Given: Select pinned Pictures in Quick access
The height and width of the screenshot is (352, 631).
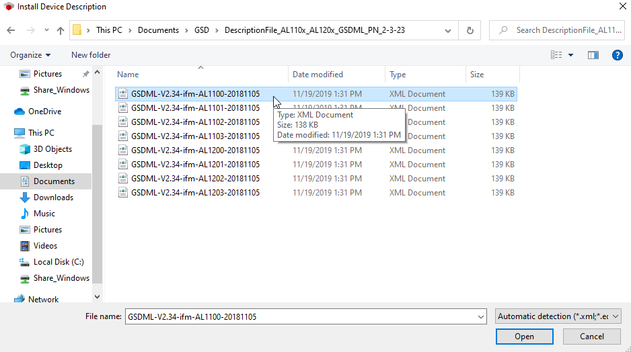Looking at the screenshot, I should point(48,74).
